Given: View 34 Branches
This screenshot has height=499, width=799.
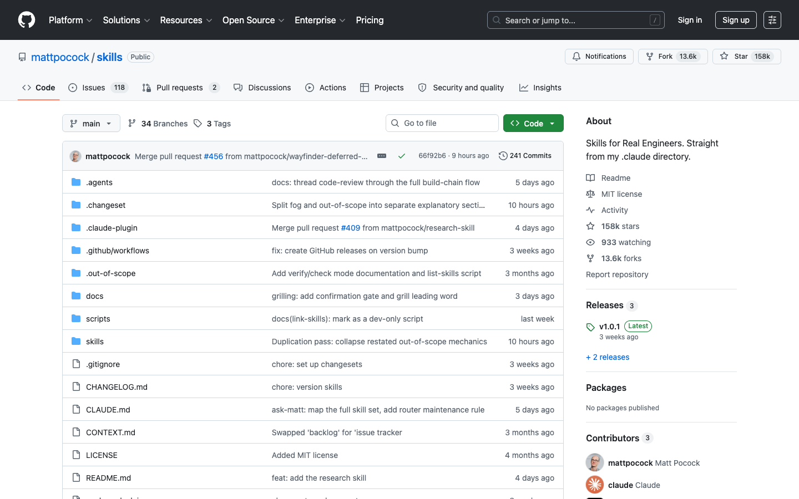Looking at the screenshot, I should tap(158, 123).
